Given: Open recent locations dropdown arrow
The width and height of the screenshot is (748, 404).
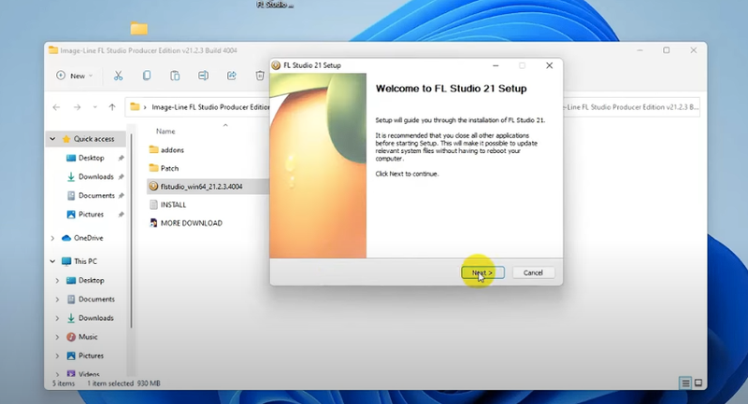Looking at the screenshot, I should click(x=95, y=107).
